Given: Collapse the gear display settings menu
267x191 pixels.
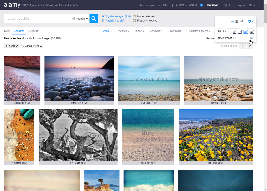Looking at the screenshot, I should pos(251,21).
